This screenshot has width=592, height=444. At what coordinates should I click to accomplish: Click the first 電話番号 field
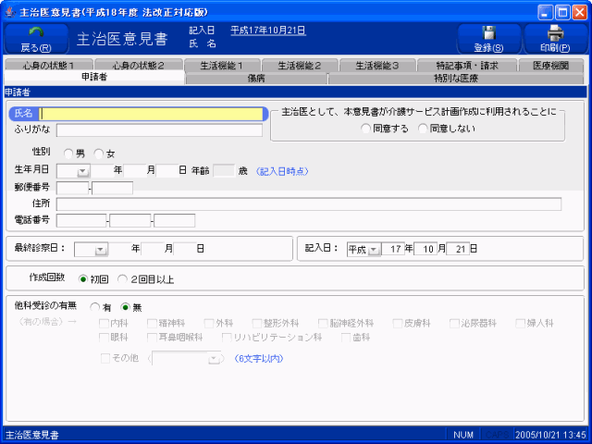81,220
